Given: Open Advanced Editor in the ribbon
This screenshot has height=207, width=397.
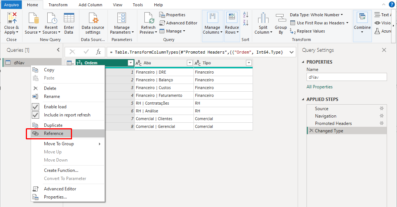Looking at the screenshot, I should 178,23.
